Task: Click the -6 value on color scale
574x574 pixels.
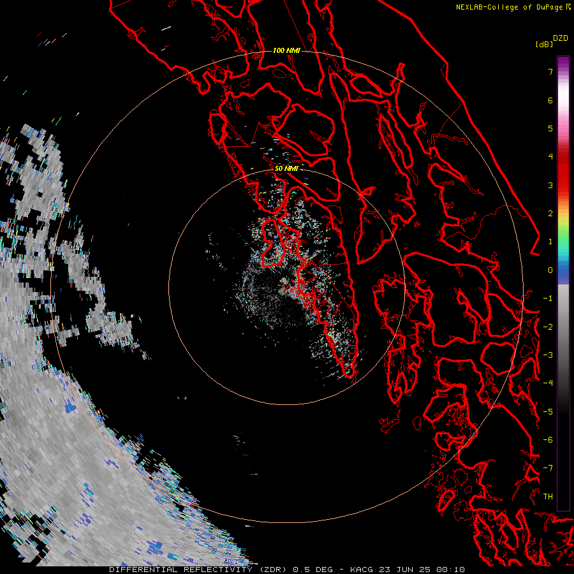Action: pos(548,440)
